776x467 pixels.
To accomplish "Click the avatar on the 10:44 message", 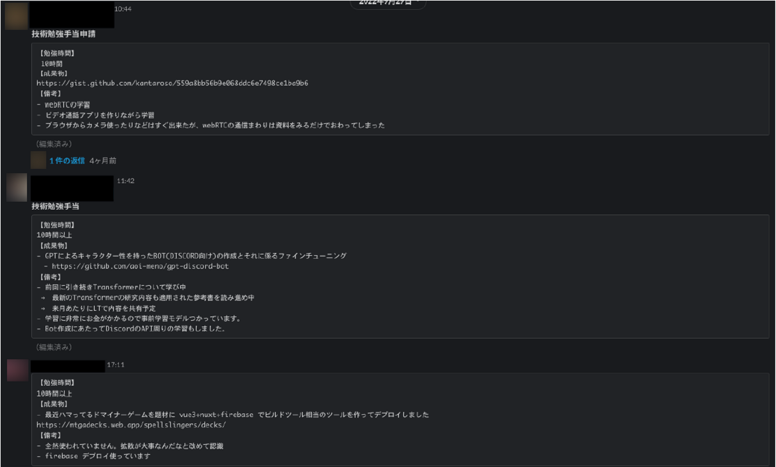I will 16,16.
